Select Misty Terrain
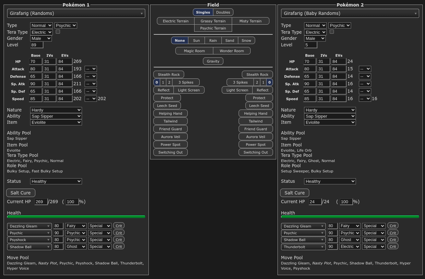The height and width of the screenshot is (279, 425). [x=251, y=21]
